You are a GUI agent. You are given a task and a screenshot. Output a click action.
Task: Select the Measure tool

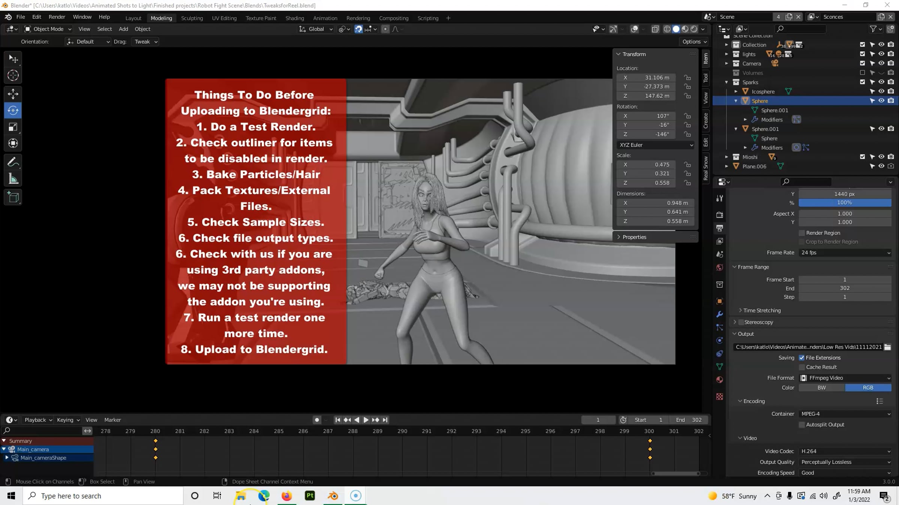pyautogui.click(x=13, y=179)
